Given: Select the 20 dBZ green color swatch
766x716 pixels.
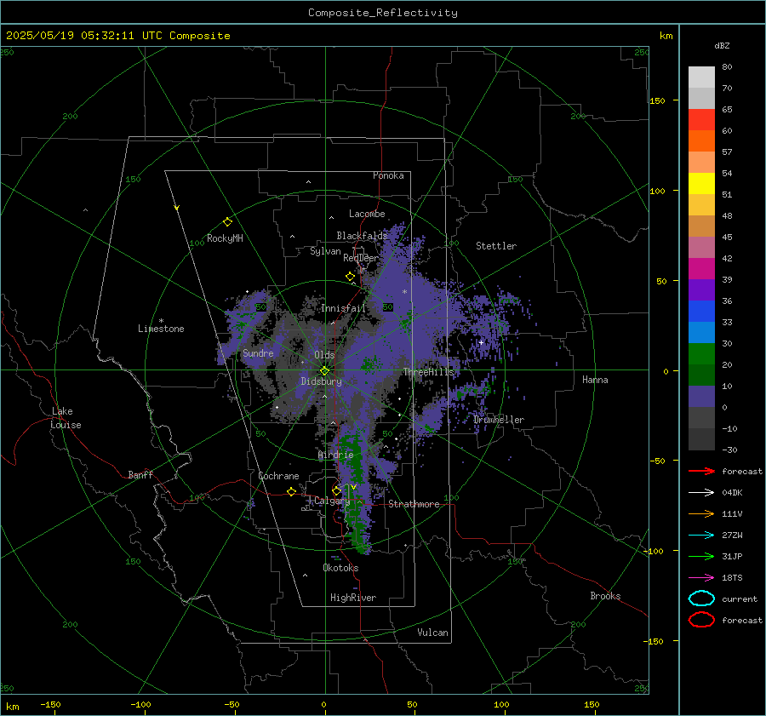Looking at the screenshot, I should 701,354.
